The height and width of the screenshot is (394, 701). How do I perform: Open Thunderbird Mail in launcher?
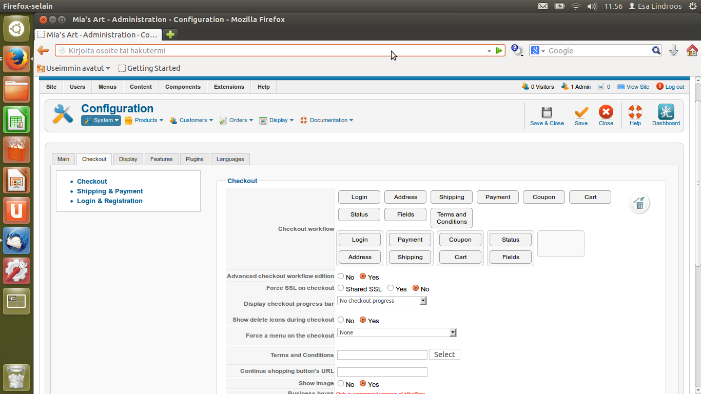coord(16,241)
